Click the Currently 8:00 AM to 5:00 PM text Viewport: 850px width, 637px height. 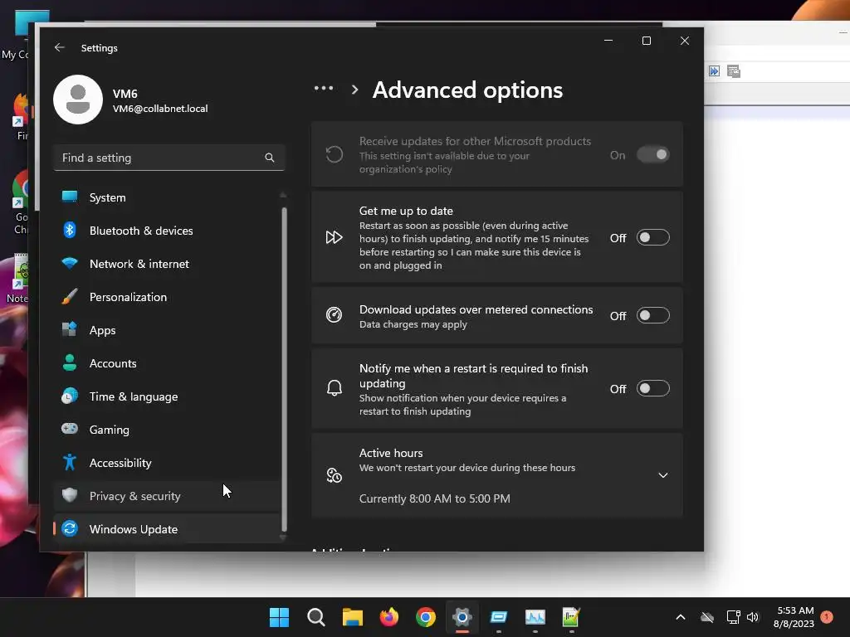435,498
